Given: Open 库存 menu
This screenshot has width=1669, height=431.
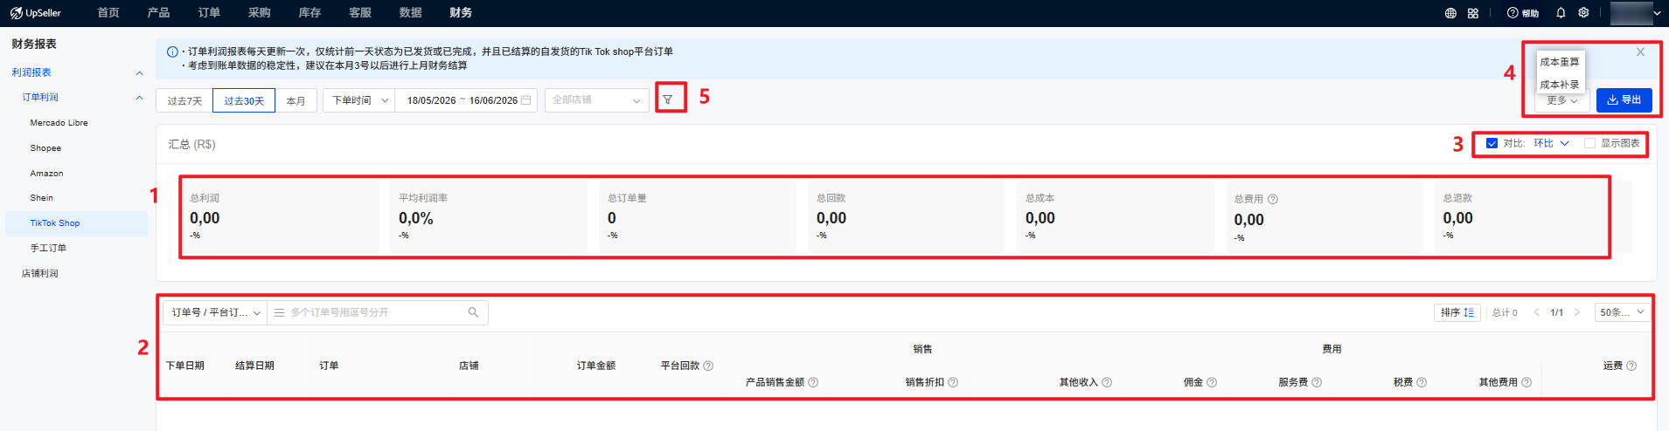Looking at the screenshot, I should (x=309, y=13).
